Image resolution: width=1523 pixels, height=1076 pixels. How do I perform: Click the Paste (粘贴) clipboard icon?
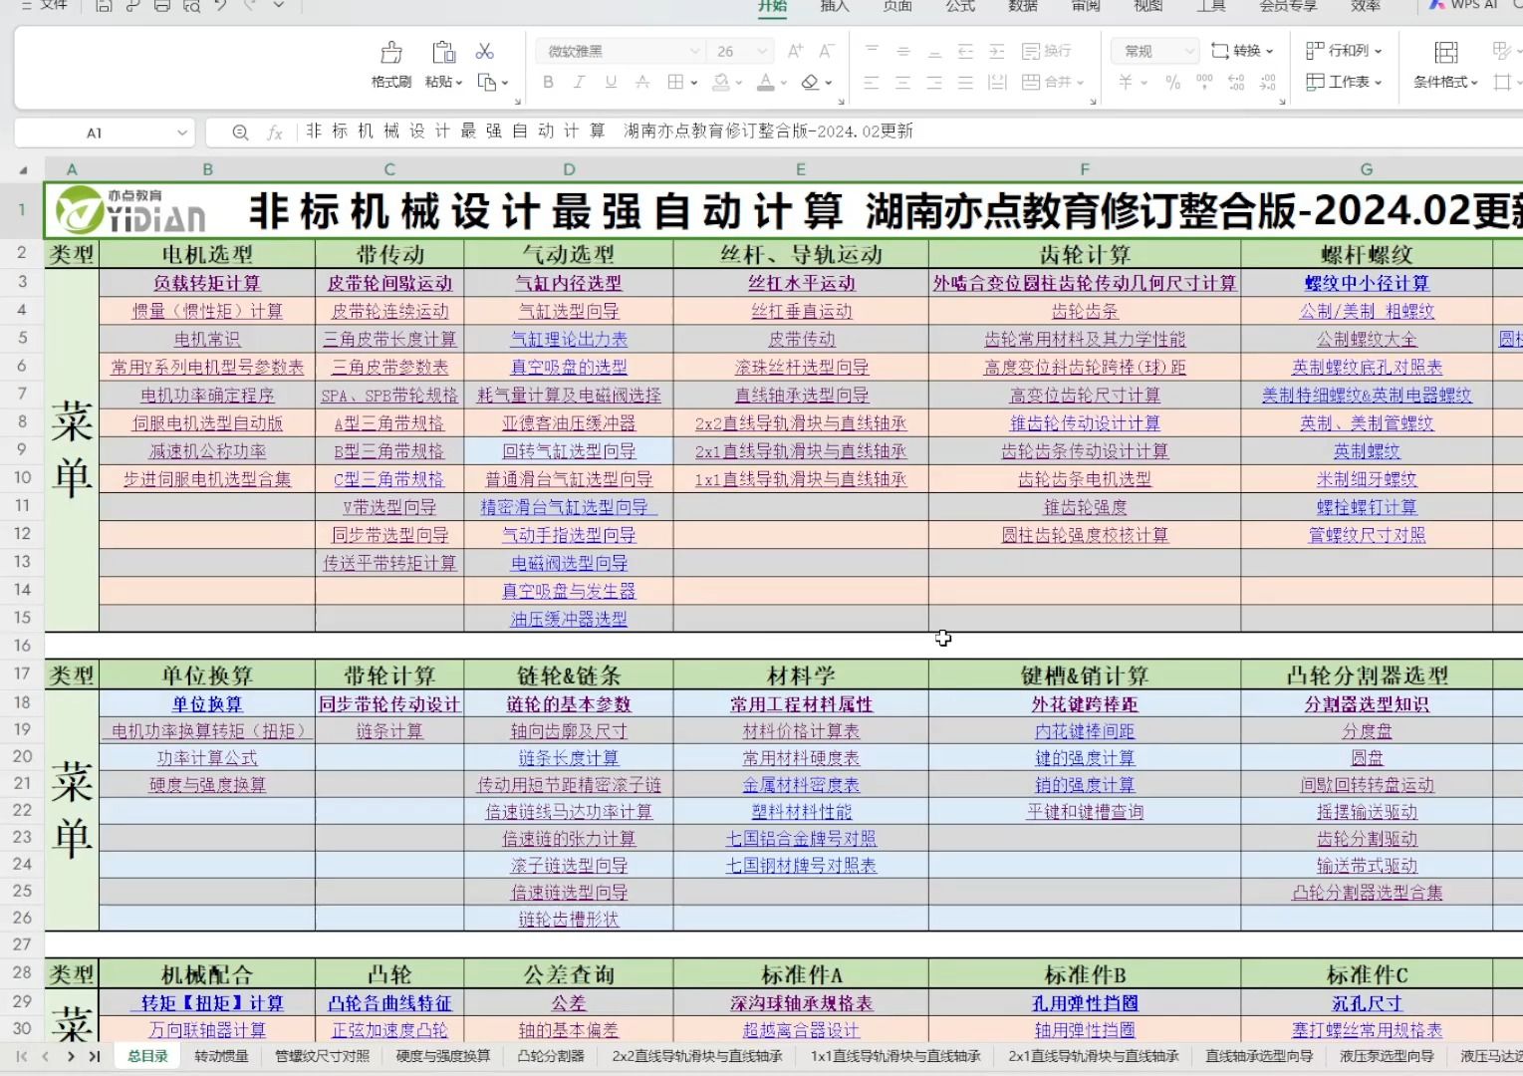[x=443, y=52]
